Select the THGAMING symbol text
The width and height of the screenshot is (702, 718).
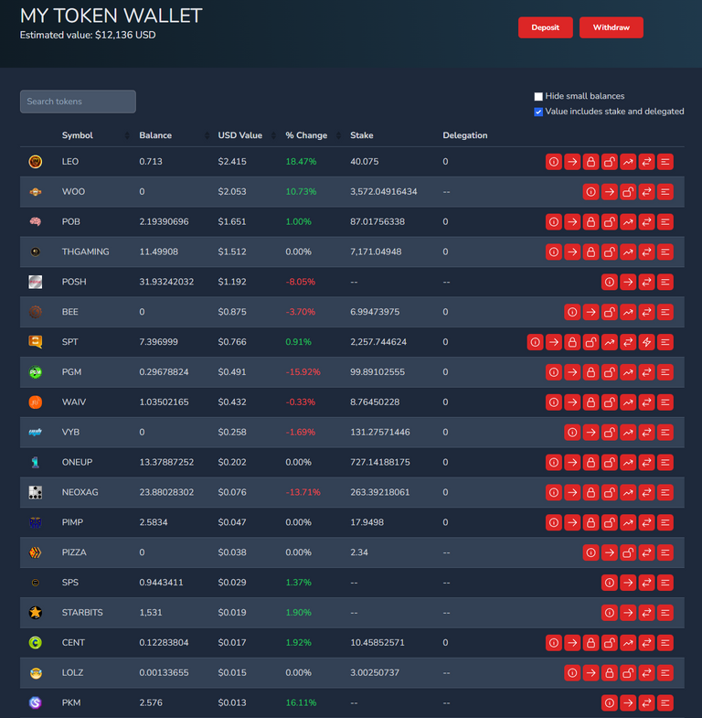pos(86,252)
